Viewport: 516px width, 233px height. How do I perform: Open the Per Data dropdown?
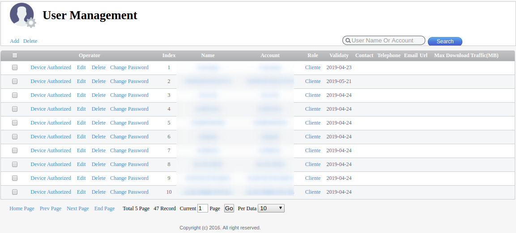[271, 208]
